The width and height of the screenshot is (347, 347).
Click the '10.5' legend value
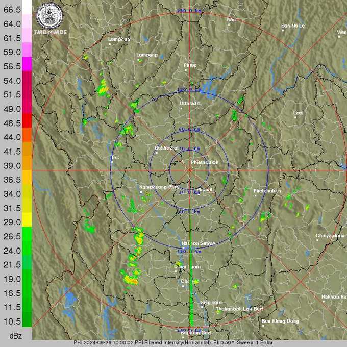[x=12, y=321]
